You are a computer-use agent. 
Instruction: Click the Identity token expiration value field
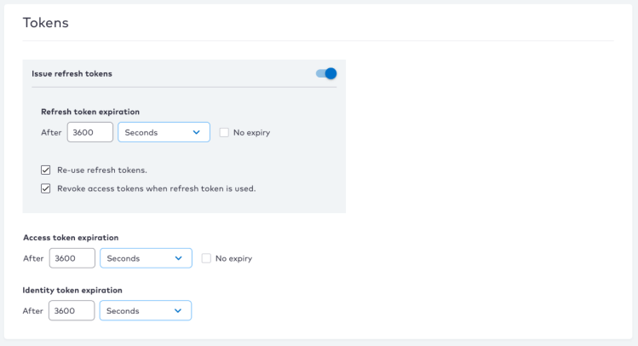click(x=72, y=310)
